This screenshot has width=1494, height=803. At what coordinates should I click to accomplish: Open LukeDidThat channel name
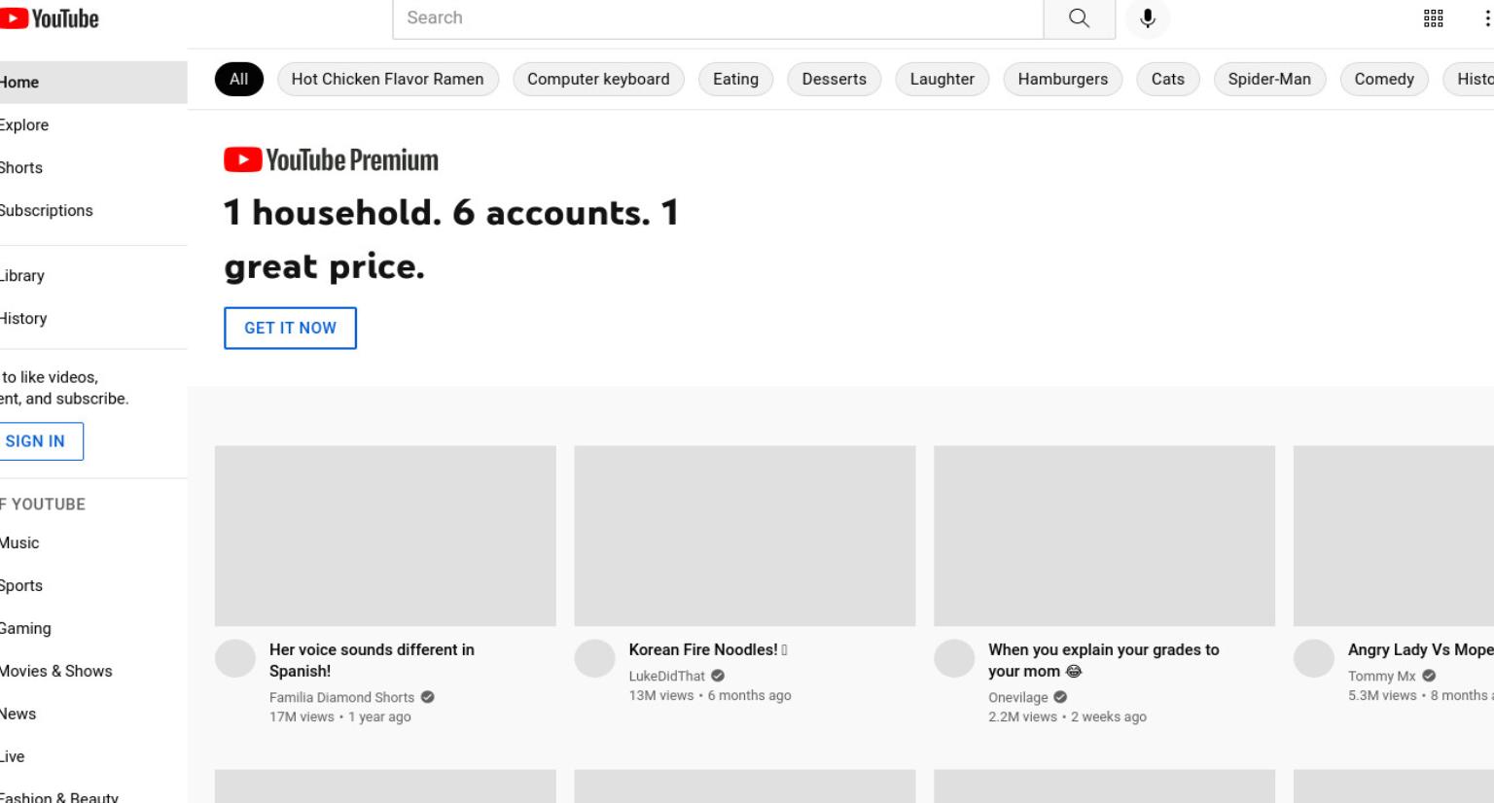click(x=666, y=676)
